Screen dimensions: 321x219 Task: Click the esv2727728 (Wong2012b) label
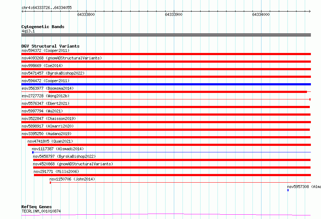pos(45,96)
